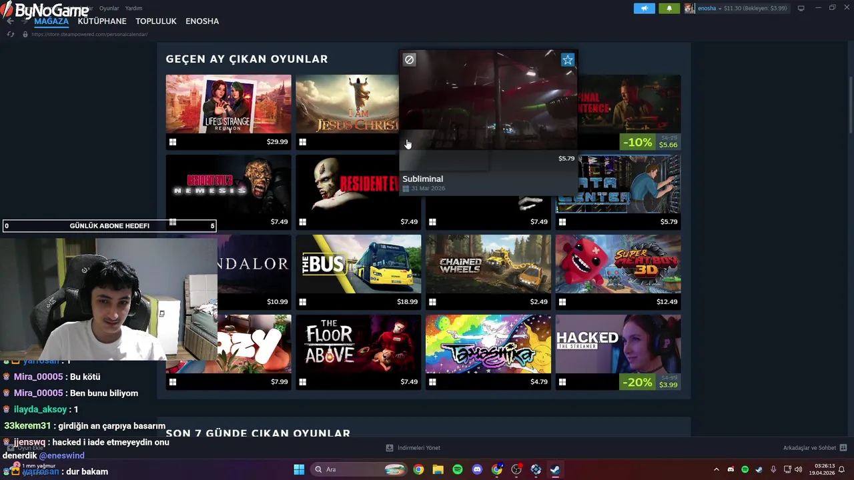Toggle the wishlist star on Subliminal
Screen dimensions: 854x480
(568, 60)
